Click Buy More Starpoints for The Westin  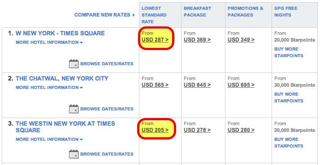(289, 143)
